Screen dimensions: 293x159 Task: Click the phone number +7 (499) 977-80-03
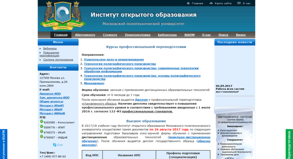click(52, 156)
